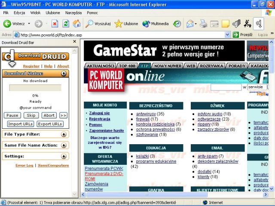Open the Zaloguj się link
Image resolution: width=275 pixels, height=206 pixels.
click(99, 113)
